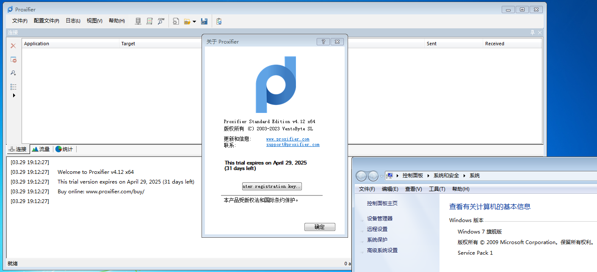597x272 pixels.
Task: Open the 配置文件(P) menu
Action: [47, 21]
